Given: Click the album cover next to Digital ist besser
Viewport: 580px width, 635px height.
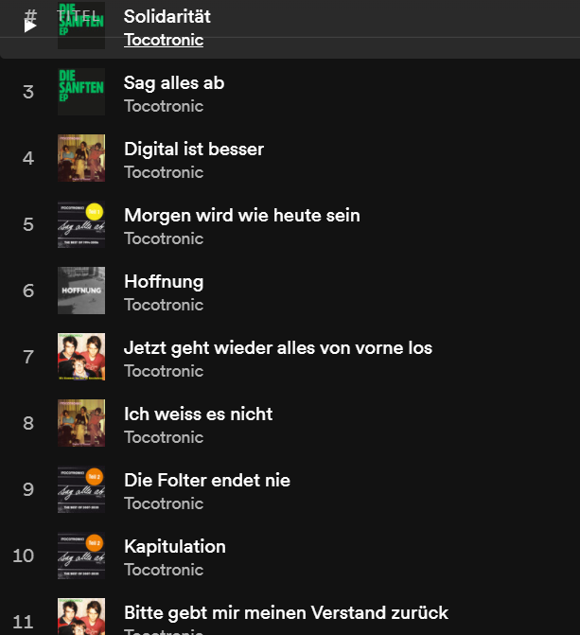Looking at the screenshot, I should coord(81,158).
